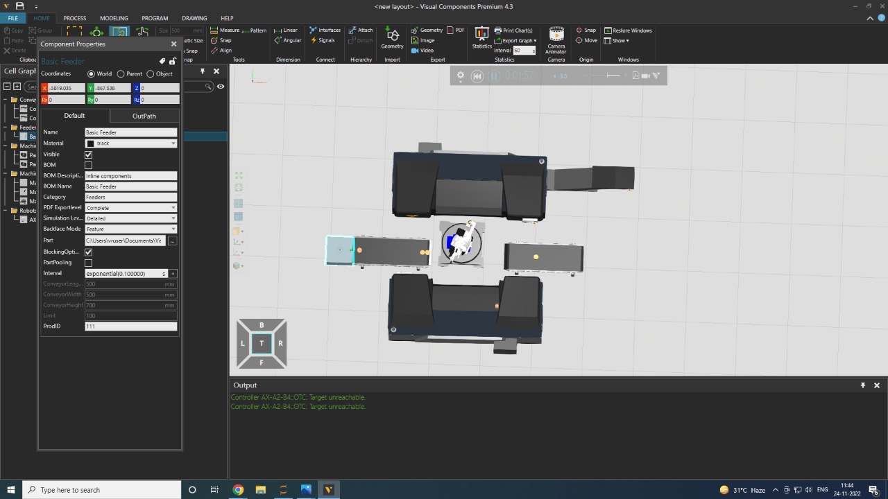Reset the simulation to start
This screenshot has height=499, width=888.
[477, 76]
